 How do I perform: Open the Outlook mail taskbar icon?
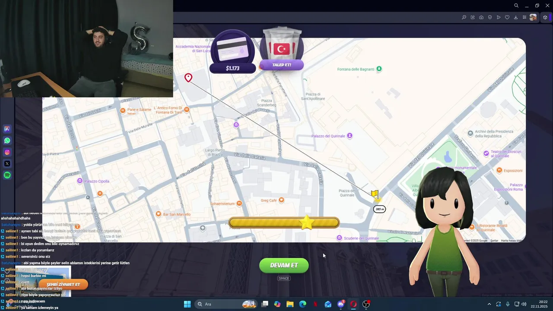pos(328,304)
